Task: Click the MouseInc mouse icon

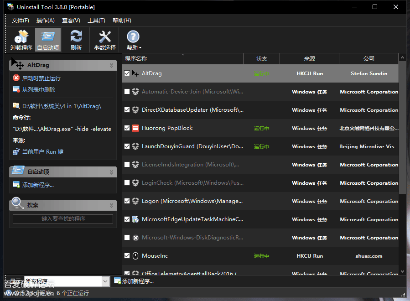Action: pos(135,256)
